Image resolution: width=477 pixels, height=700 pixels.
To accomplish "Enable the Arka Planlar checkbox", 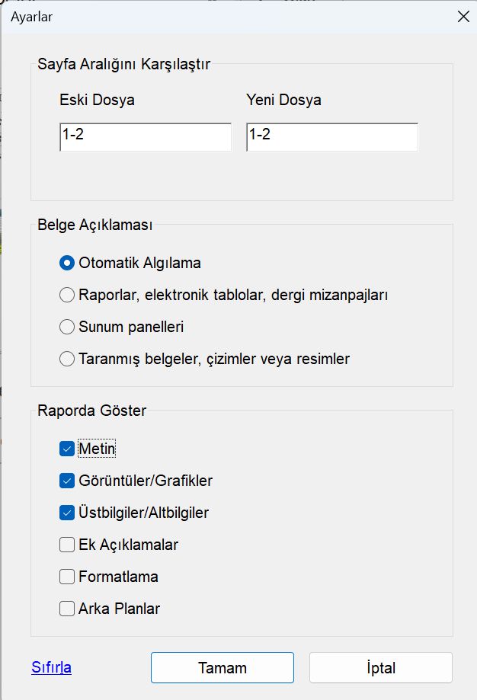I will point(66,609).
